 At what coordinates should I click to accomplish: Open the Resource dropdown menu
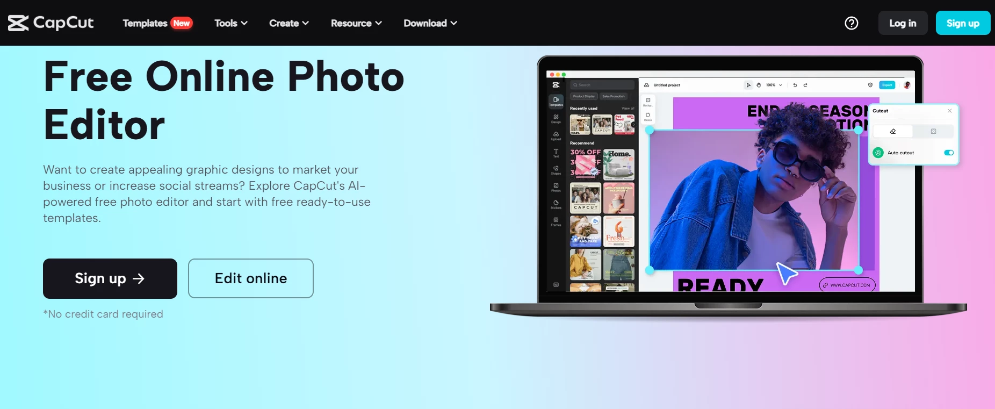click(x=356, y=23)
